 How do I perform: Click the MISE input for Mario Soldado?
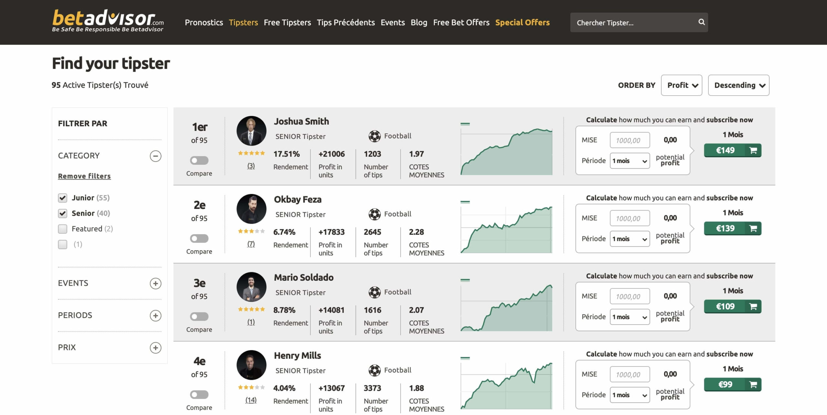point(630,296)
